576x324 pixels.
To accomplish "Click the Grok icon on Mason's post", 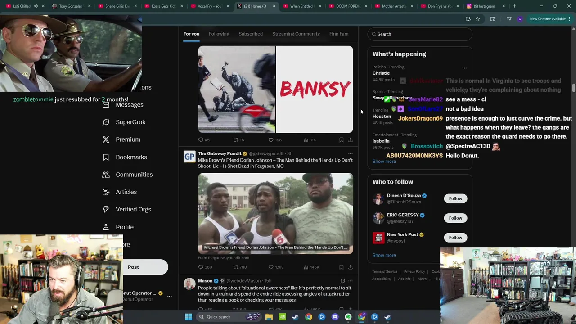I will (342, 281).
